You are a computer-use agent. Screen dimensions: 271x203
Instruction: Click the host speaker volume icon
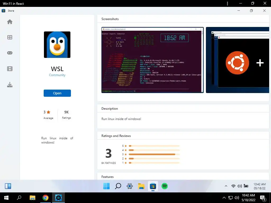pyautogui.click(x=237, y=198)
